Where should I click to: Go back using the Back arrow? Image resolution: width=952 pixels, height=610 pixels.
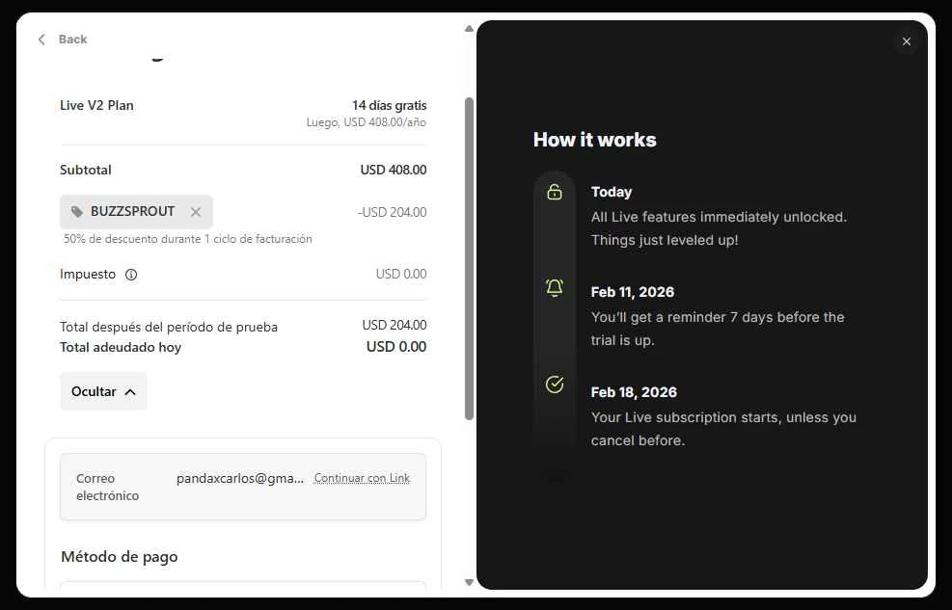coord(41,40)
